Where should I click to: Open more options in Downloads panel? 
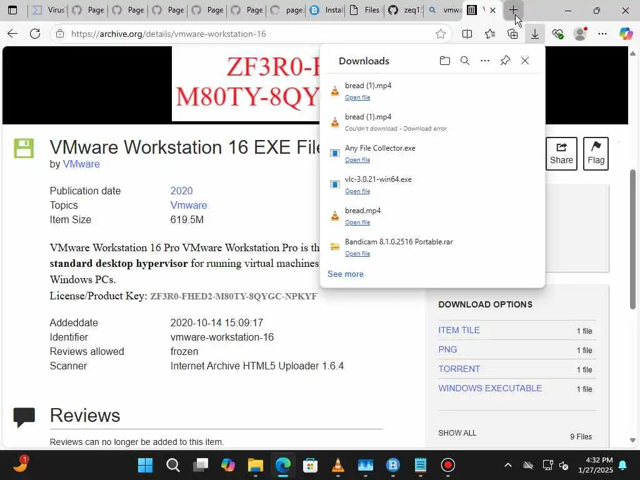[484, 61]
